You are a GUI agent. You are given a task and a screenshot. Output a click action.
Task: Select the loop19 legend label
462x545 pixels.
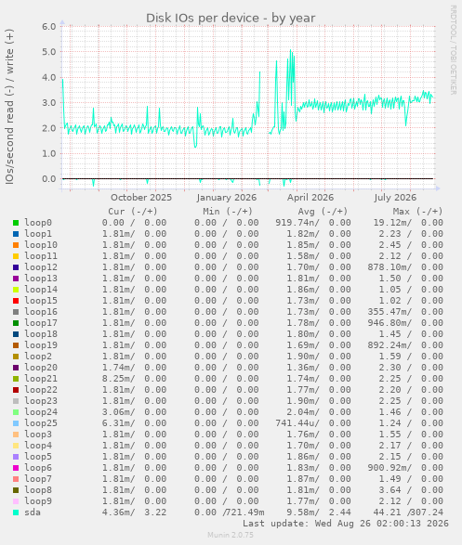[41, 345]
